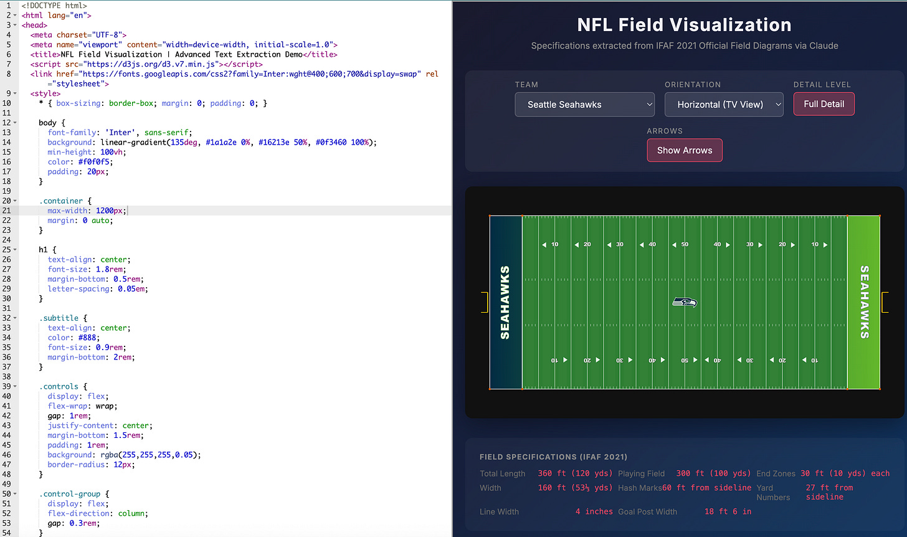This screenshot has width=907, height=537.
Task: Click the Yard Numbers specification label
Action: [773, 493]
